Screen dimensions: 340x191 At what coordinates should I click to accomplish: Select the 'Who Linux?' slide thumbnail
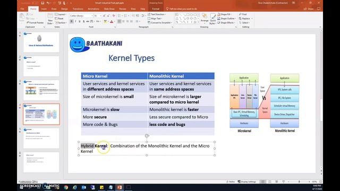41,162
